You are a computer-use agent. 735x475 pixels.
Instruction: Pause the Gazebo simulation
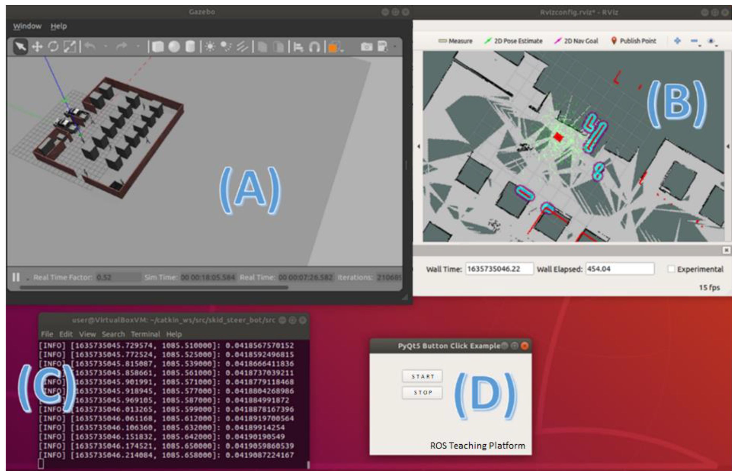pos(16,277)
